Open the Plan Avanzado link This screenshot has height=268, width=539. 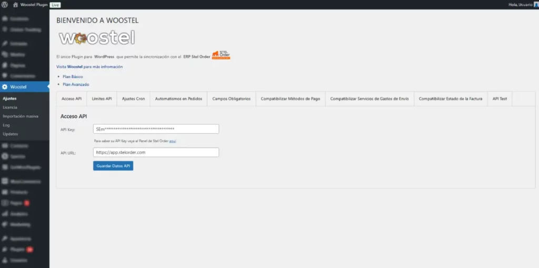pos(76,84)
